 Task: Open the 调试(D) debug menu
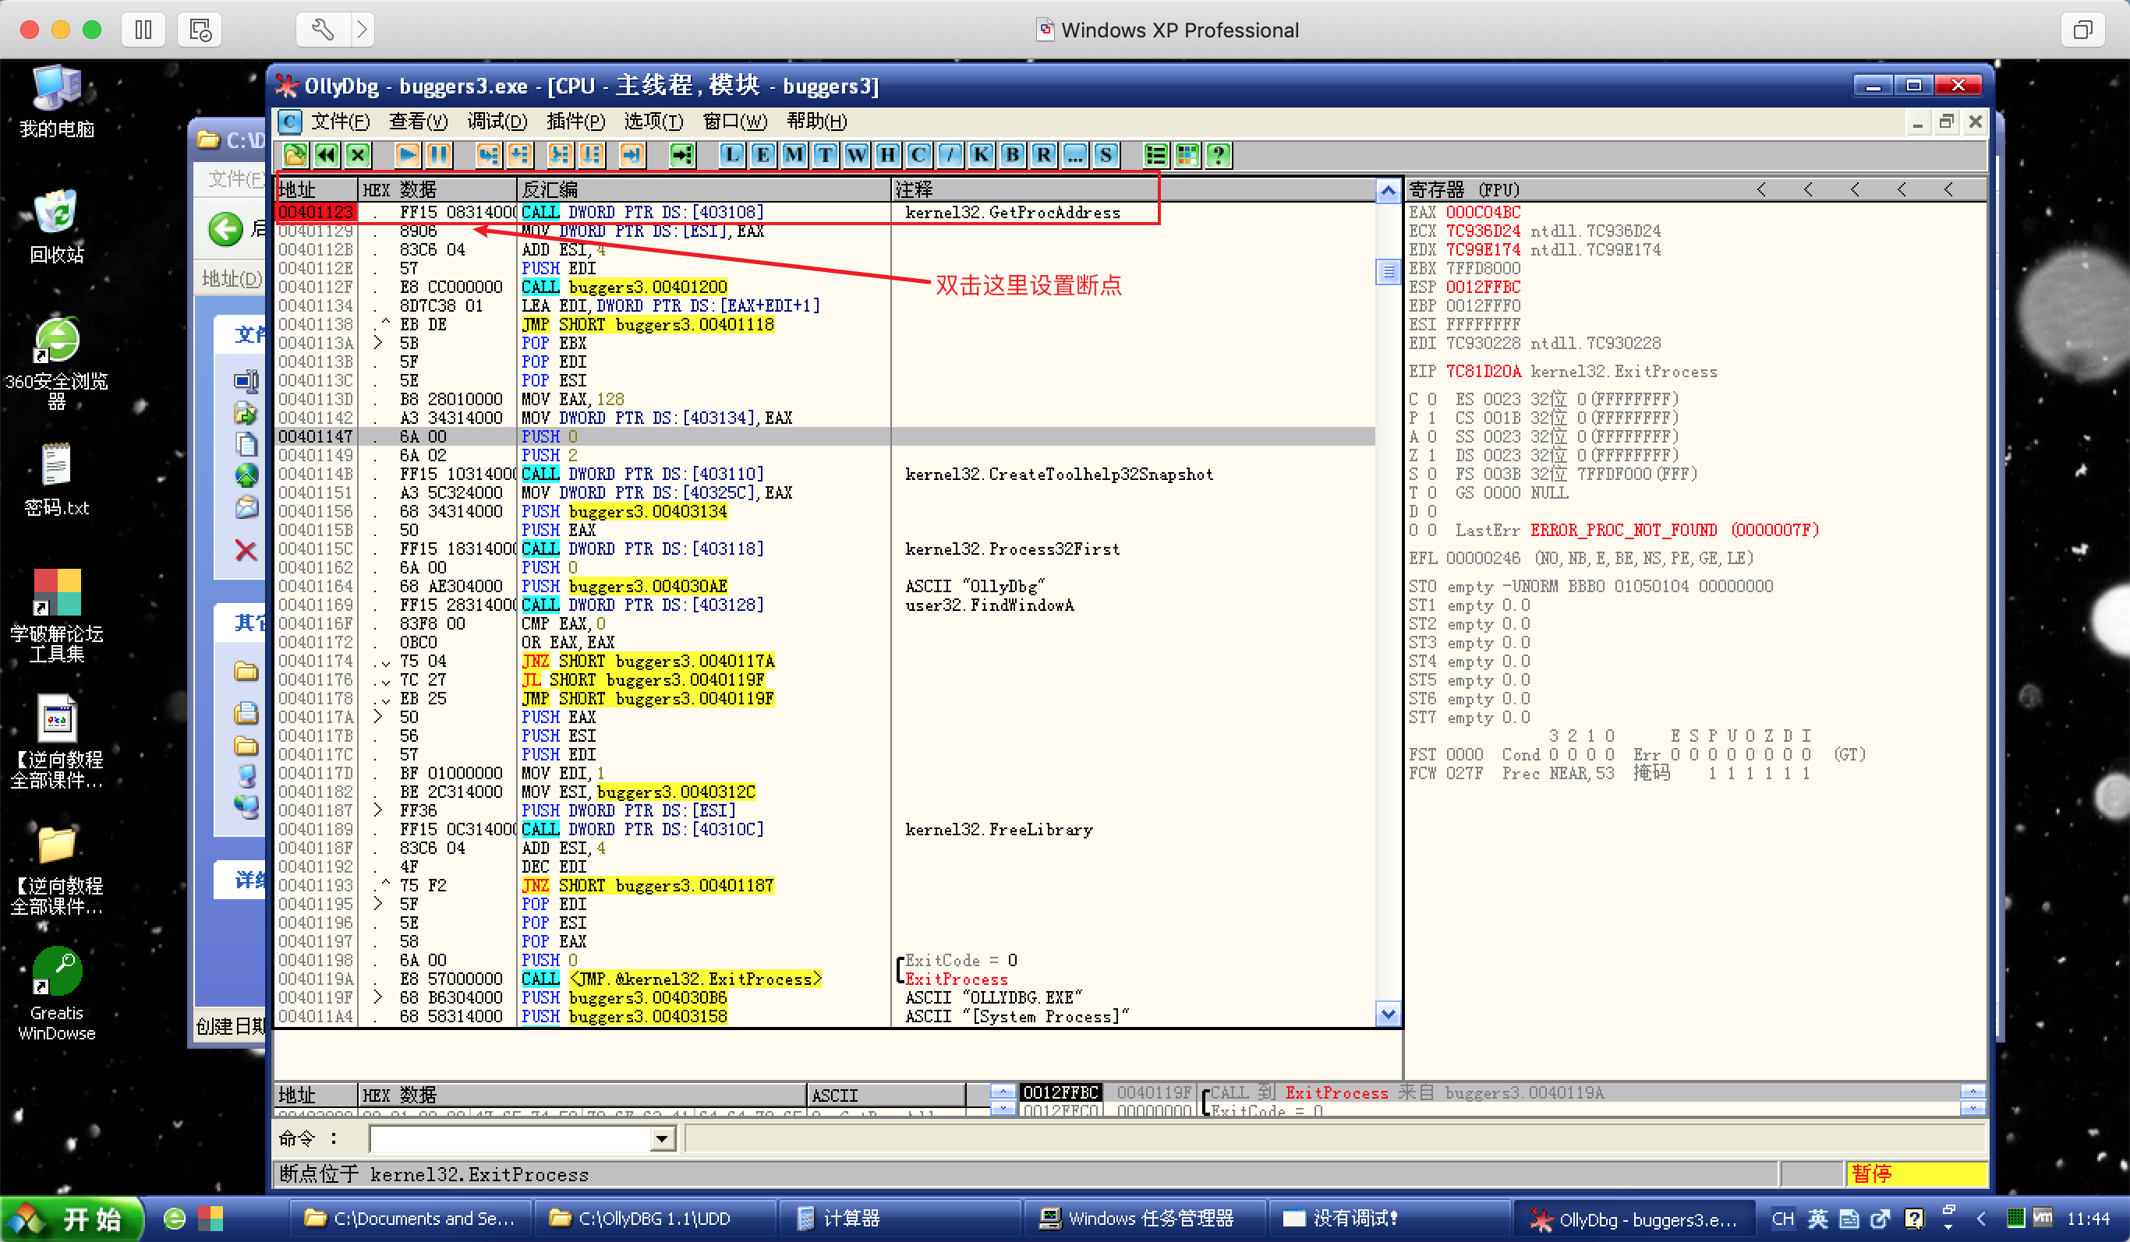coord(497,122)
